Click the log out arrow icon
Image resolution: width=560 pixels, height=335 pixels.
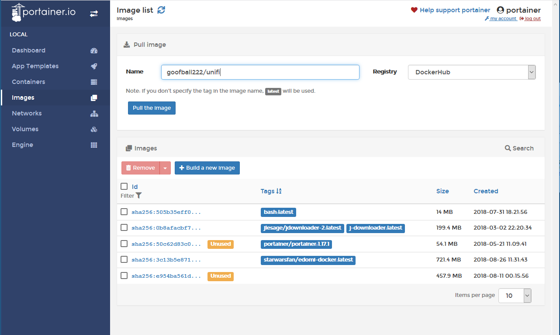[522, 19]
